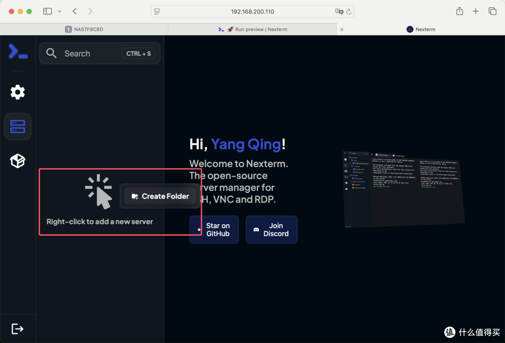This screenshot has height=343, width=505.
Task: Share the page via Safari share icon
Action: point(459,11)
